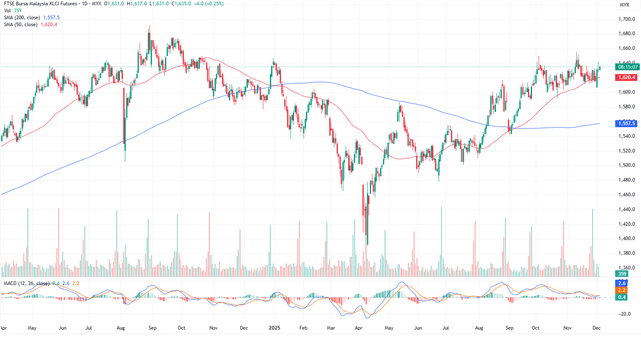Click 1,700.0 on the price scale
This screenshot has width=641, height=339.
[x=627, y=19]
